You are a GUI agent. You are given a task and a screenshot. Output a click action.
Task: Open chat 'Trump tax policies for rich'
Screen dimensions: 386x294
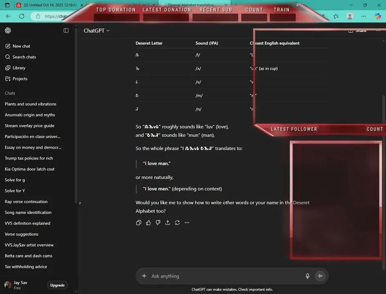(29, 158)
